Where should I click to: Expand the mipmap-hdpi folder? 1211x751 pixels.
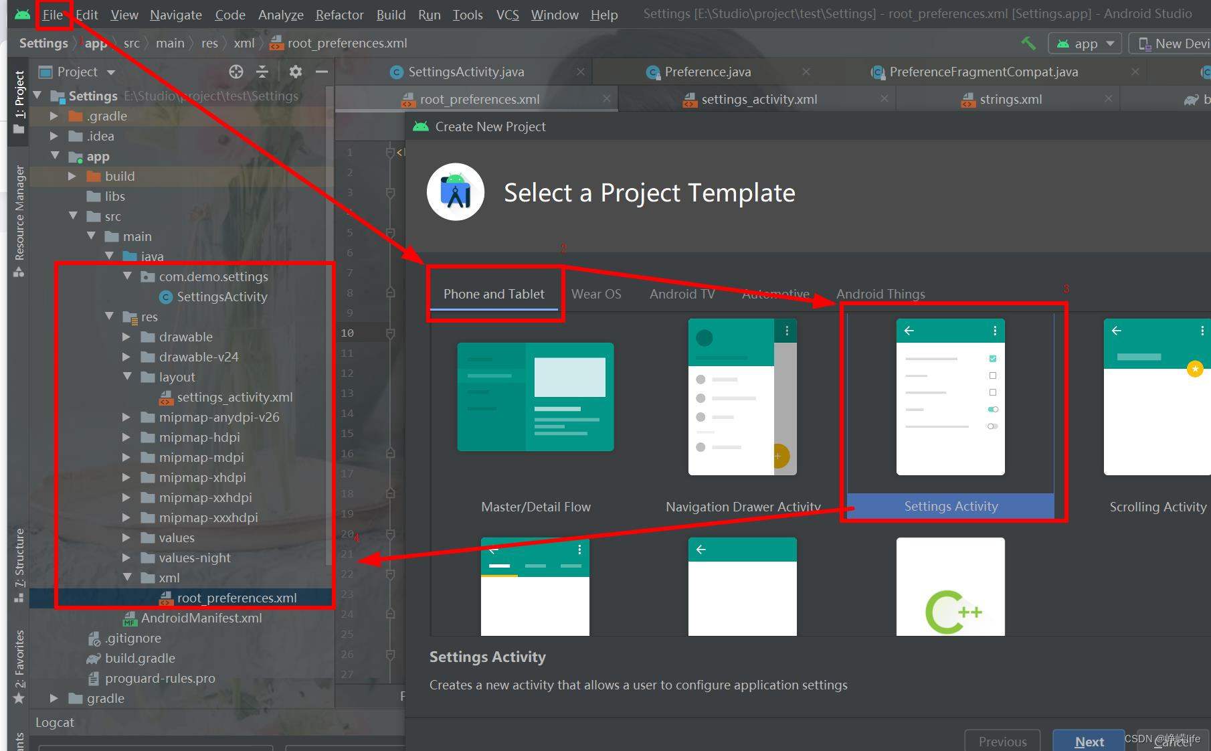[x=126, y=437]
